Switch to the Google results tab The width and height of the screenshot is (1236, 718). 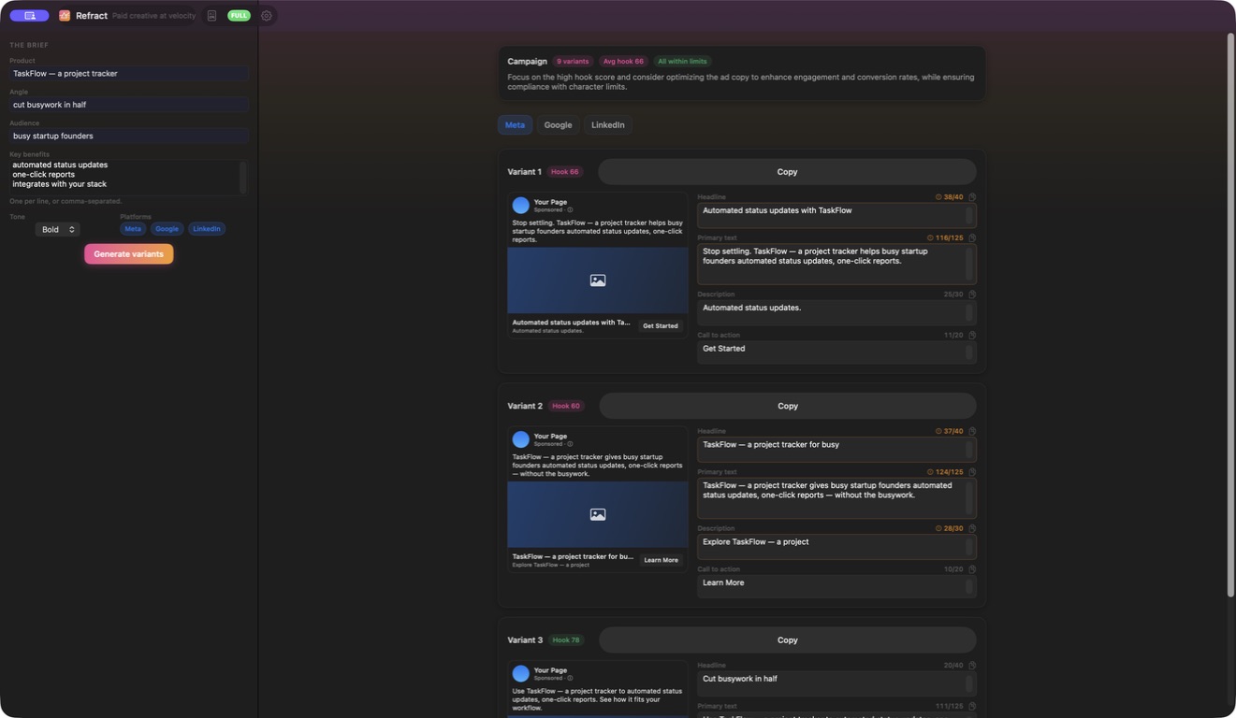pyautogui.click(x=558, y=125)
